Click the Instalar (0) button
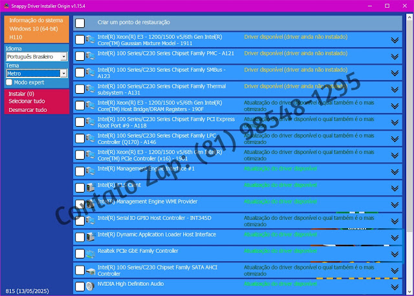Screen dimensions: 414x296 [x=21, y=94]
